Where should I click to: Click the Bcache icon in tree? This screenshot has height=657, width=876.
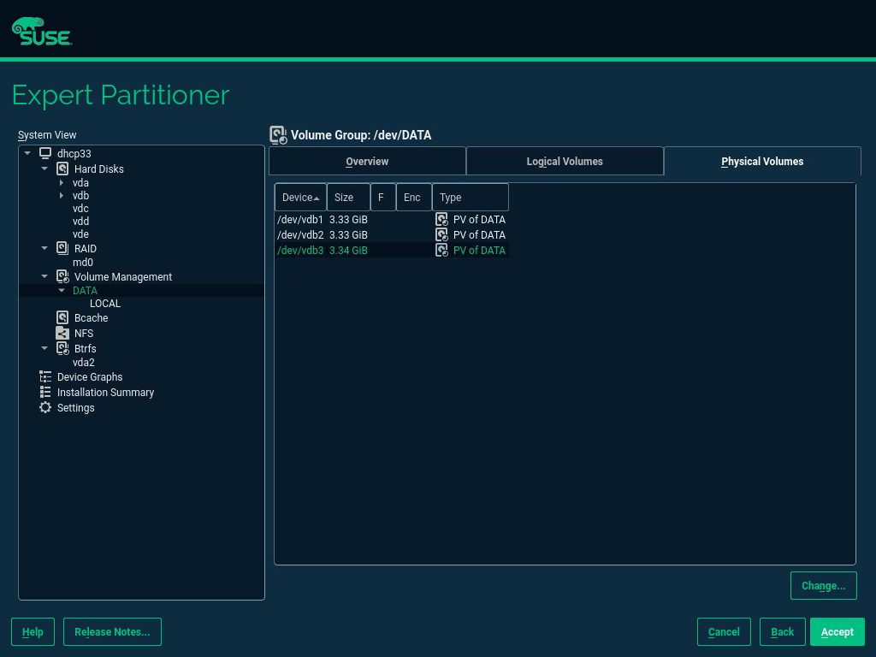coord(62,317)
